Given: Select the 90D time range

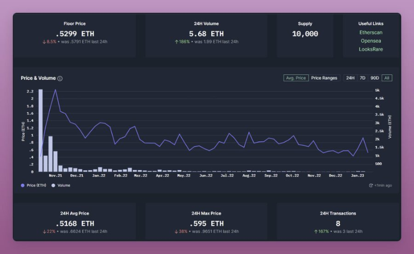Looking at the screenshot, I should coord(374,78).
